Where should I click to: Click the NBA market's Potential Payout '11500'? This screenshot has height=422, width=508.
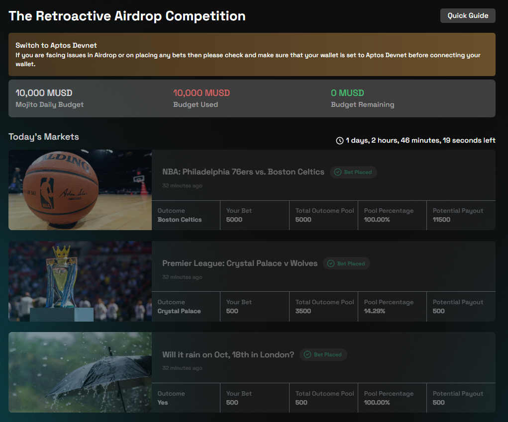[441, 219]
